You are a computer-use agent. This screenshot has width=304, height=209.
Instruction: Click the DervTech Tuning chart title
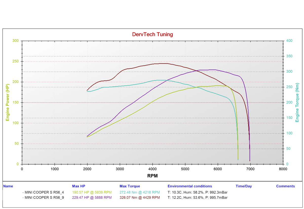point(152,34)
